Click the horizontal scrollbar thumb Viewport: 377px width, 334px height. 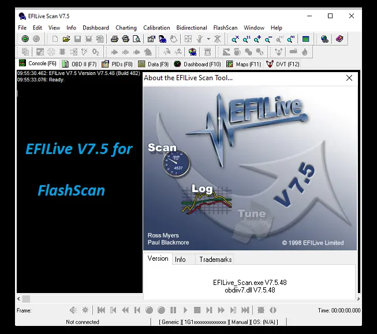pyautogui.click(x=26, y=299)
